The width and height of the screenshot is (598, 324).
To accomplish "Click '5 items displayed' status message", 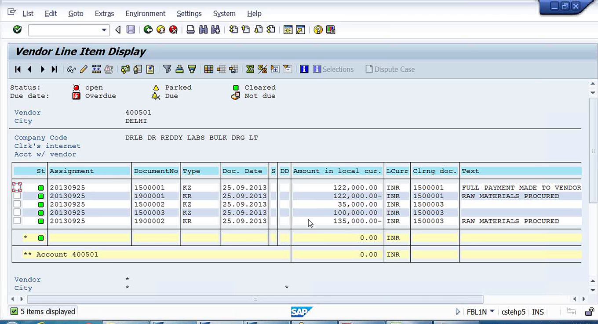I will 48,312.
